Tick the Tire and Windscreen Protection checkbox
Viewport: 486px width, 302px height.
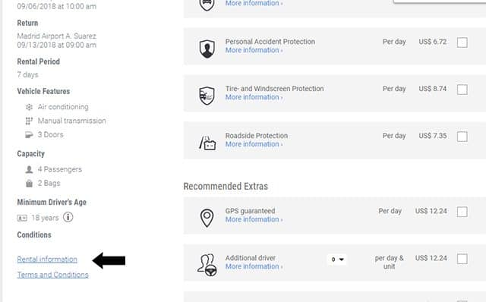click(462, 90)
